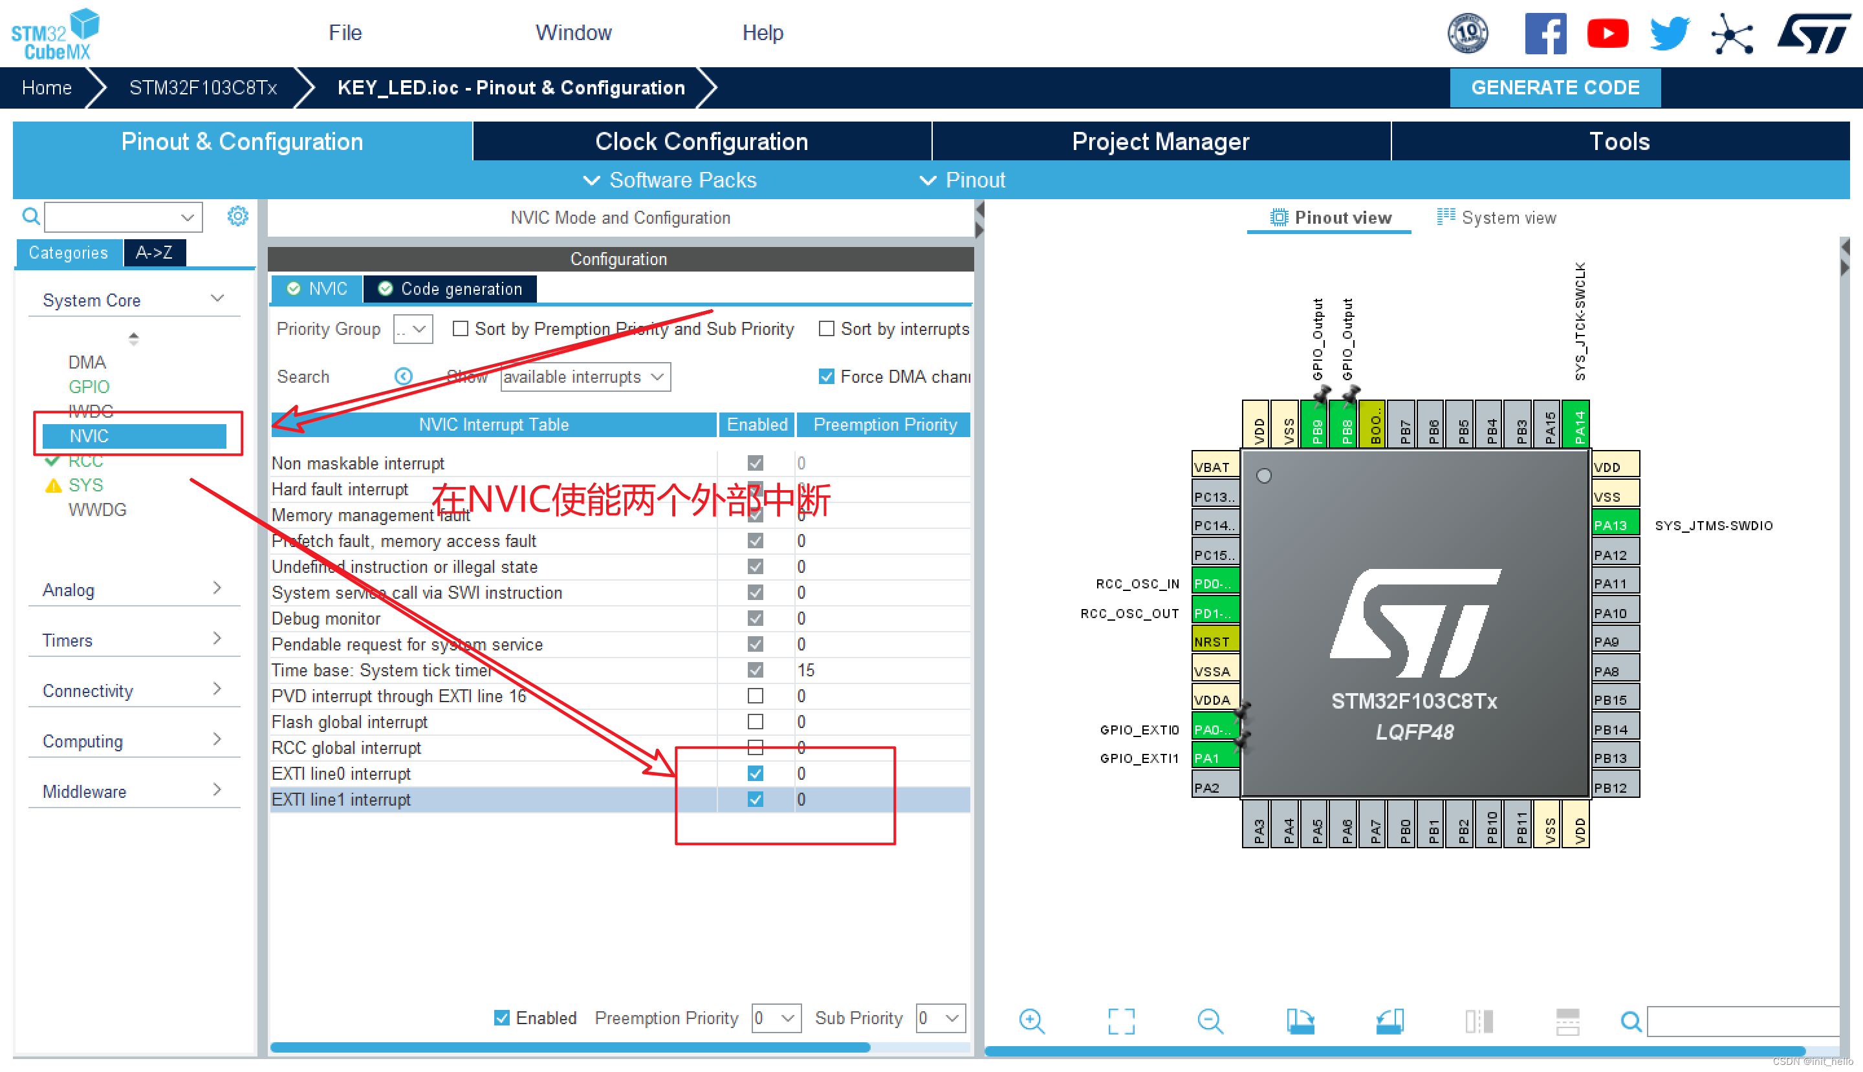Image resolution: width=1863 pixels, height=1072 pixels.
Task: Click the zoom in icon under pinout view
Action: click(x=1031, y=1020)
